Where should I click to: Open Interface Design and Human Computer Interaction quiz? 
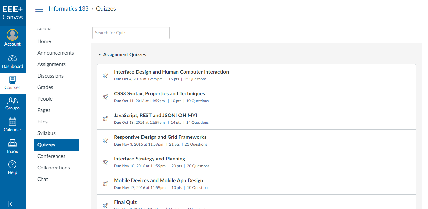[171, 72]
